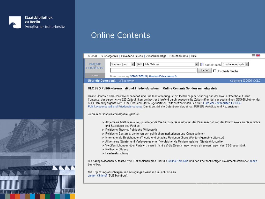Click the Friedensforschung list entry
265x199 pixels.
pos(117,153)
